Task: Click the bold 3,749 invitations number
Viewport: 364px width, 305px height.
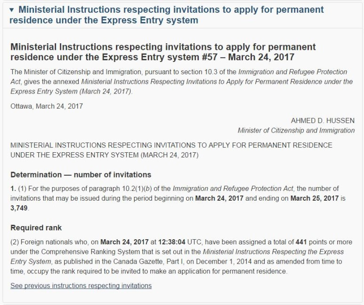Action: (19, 208)
